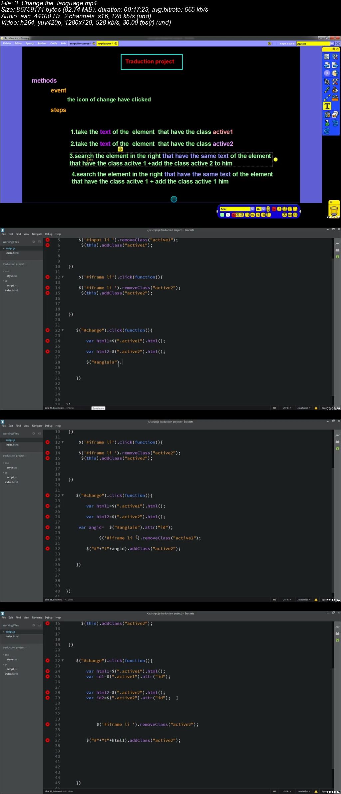Open Aide menu in ActivInspire

pos(64,43)
